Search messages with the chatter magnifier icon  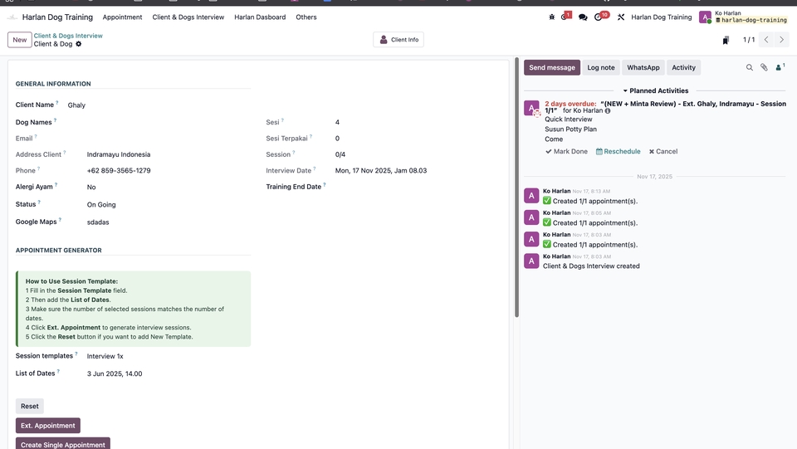[749, 67]
